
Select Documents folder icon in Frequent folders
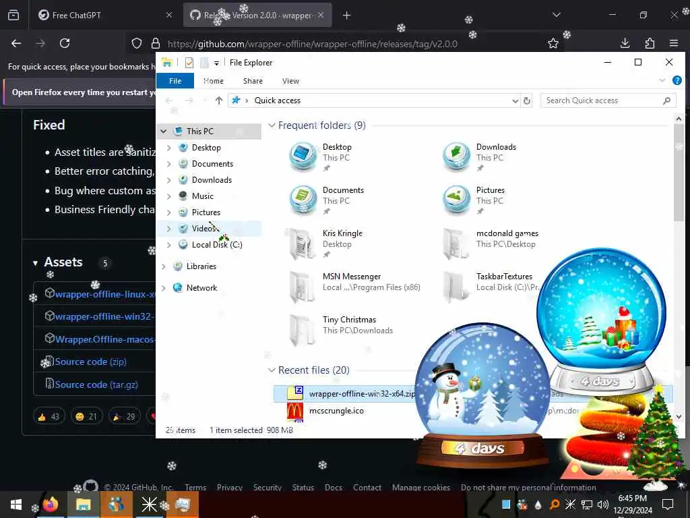pyautogui.click(x=303, y=200)
